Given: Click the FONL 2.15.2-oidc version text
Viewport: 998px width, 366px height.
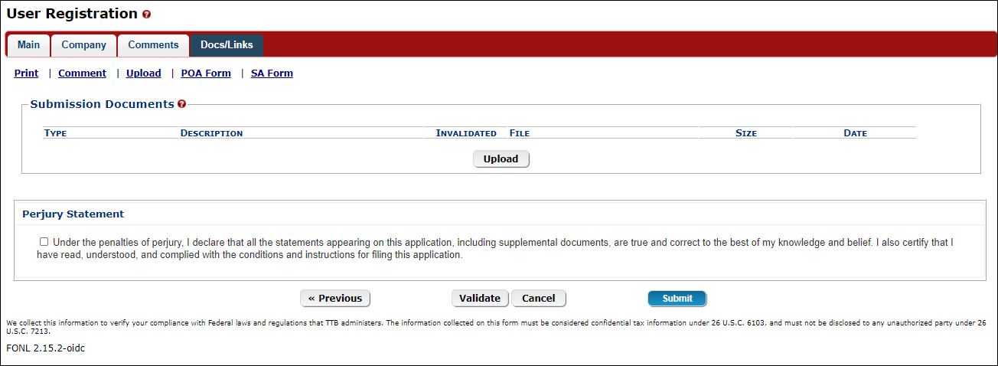Looking at the screenshot, I should tap(45, 348).
